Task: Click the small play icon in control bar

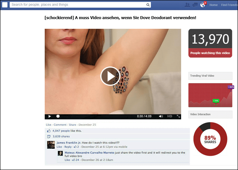Action: 49,116
